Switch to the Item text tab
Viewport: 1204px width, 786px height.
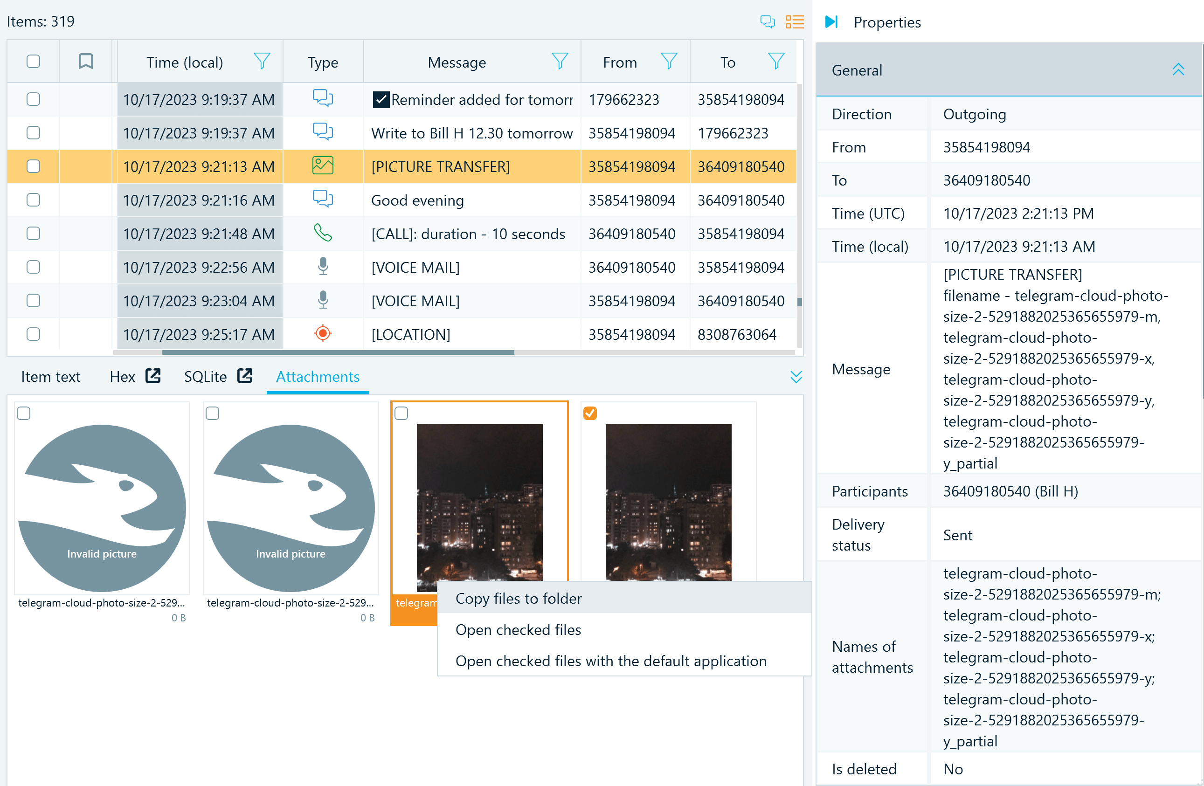click(x=50, y=377)
